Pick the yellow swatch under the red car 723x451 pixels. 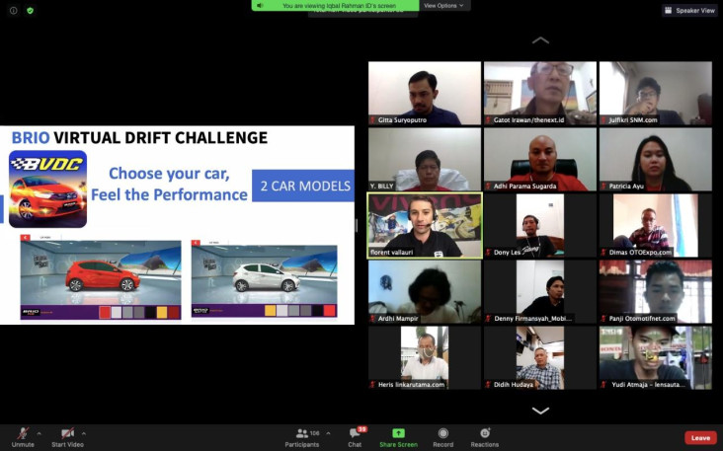162,313
